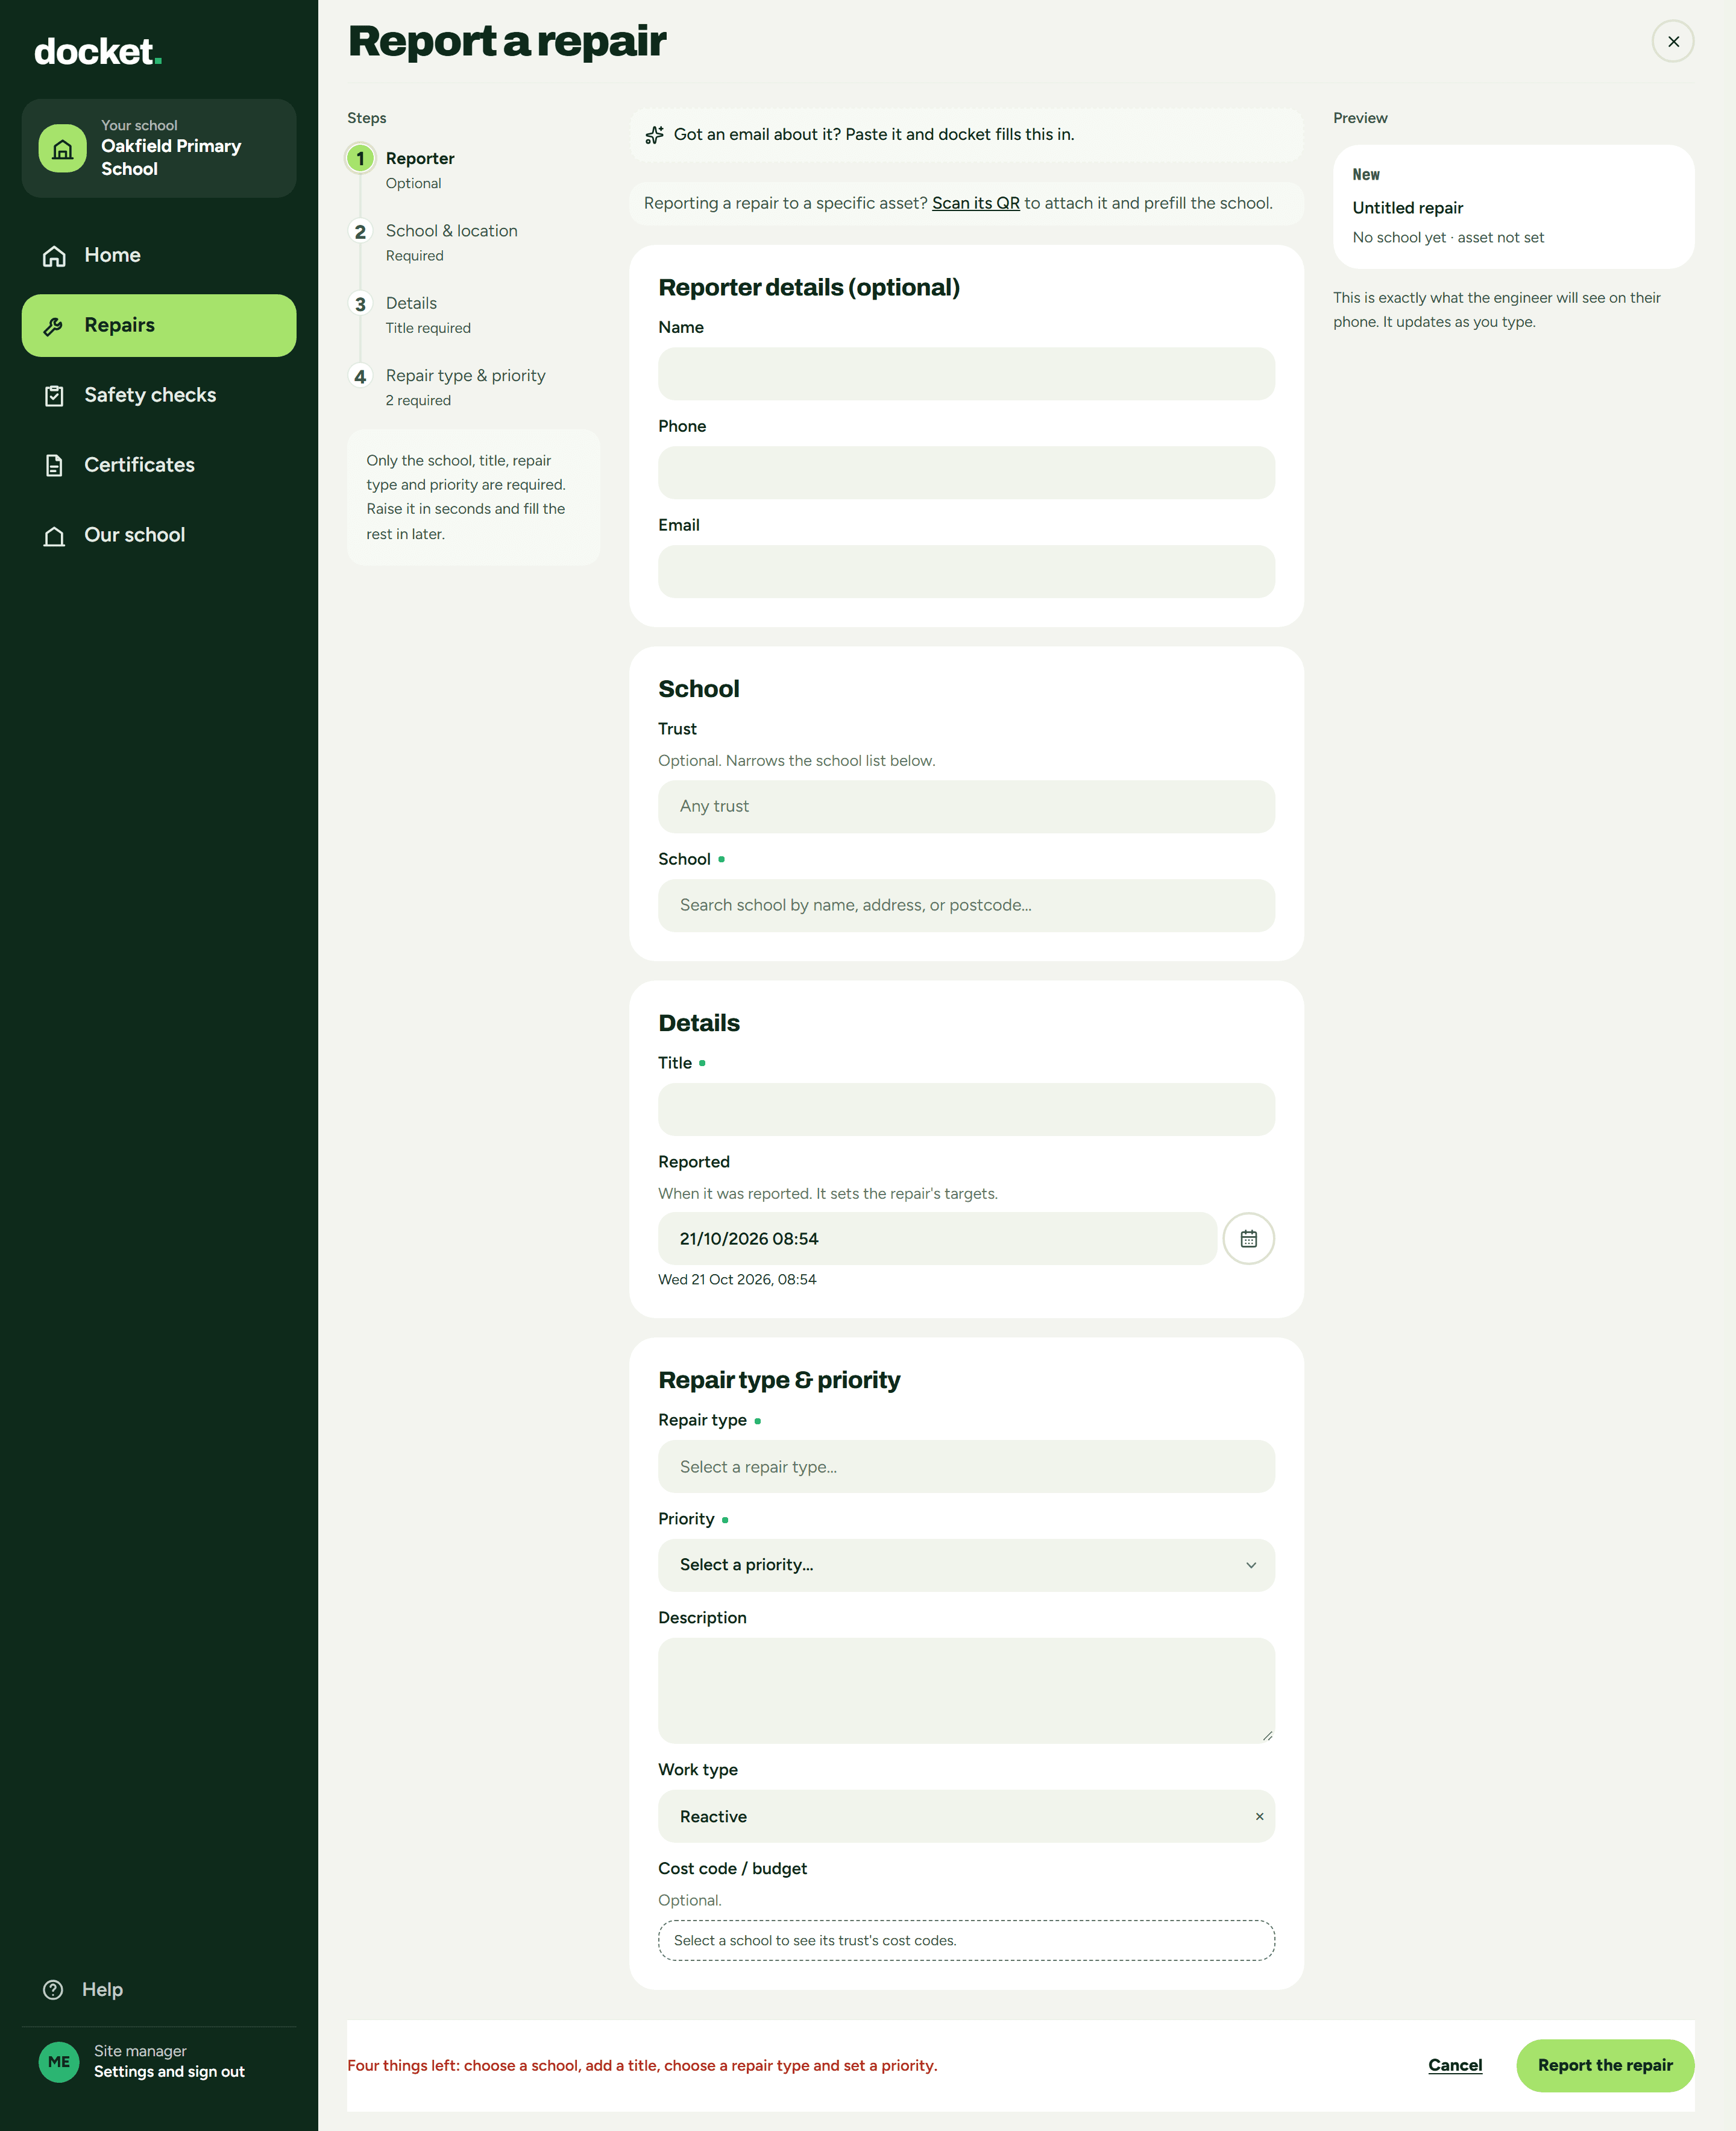Clear the Reactive work type

(1259, 1817)
